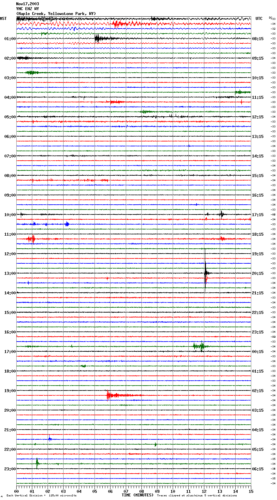
Task: Click the 05:15 UTC time label
Action: [x=258, y=449]
